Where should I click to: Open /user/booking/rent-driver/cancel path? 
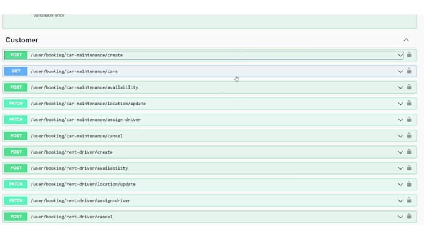[x=71, y=217]
